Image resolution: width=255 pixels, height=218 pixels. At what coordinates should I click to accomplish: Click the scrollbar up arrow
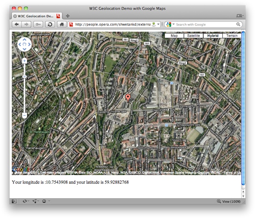pos(243,192)
